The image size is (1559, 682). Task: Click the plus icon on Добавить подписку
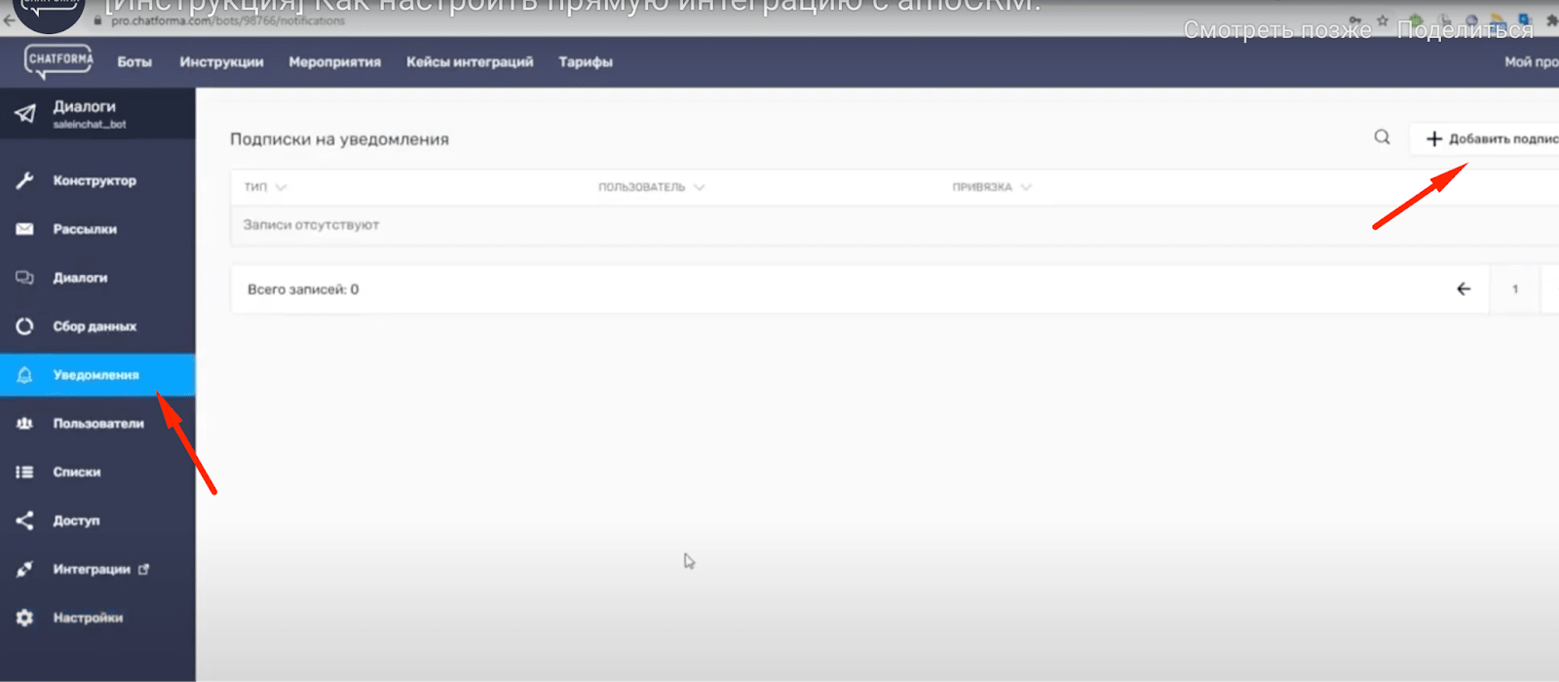(1434, 139)
